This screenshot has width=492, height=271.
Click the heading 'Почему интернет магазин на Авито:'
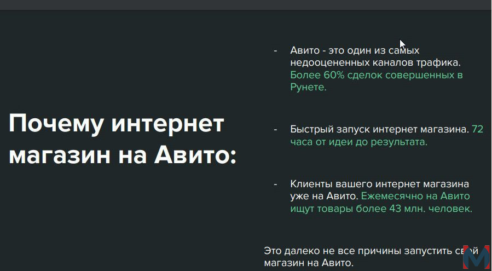click(x=123, y=140)
